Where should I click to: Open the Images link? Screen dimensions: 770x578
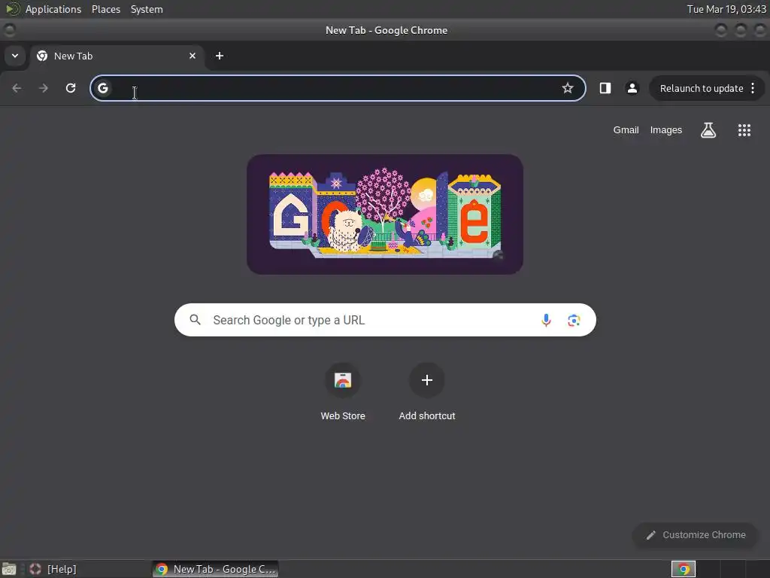[x=666, y=130]
